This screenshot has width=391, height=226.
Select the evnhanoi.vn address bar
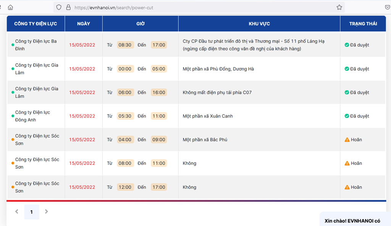199,8
